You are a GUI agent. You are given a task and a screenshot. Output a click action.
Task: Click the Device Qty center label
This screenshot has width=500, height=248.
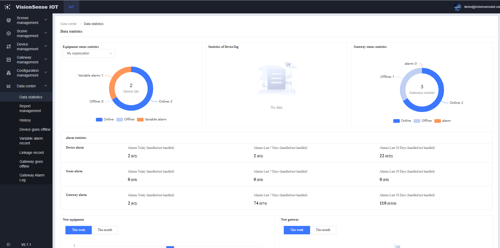[131, 92]
